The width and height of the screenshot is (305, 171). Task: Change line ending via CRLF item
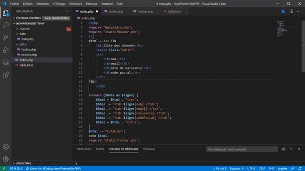[262, 169]
